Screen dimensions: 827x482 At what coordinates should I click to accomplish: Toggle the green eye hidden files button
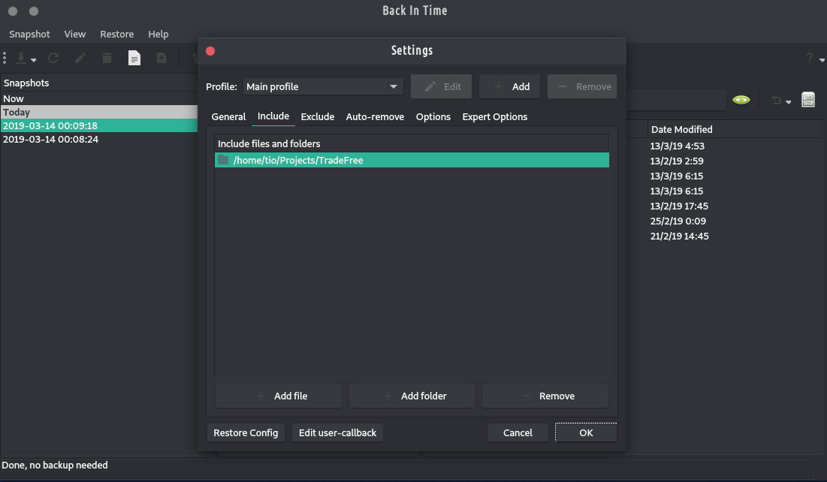[x=741, y=100]
